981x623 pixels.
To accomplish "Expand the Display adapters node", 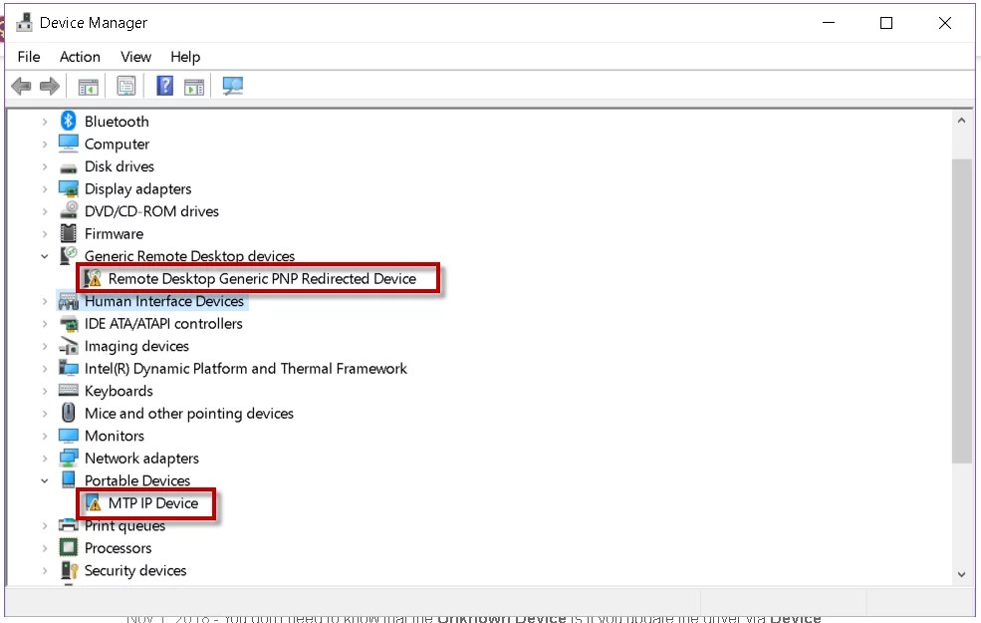I will [45, 189].
